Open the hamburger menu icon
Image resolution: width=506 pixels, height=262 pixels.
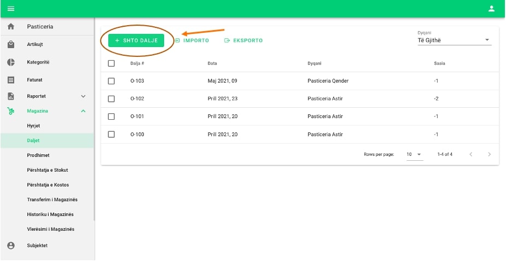pos(10,8)
